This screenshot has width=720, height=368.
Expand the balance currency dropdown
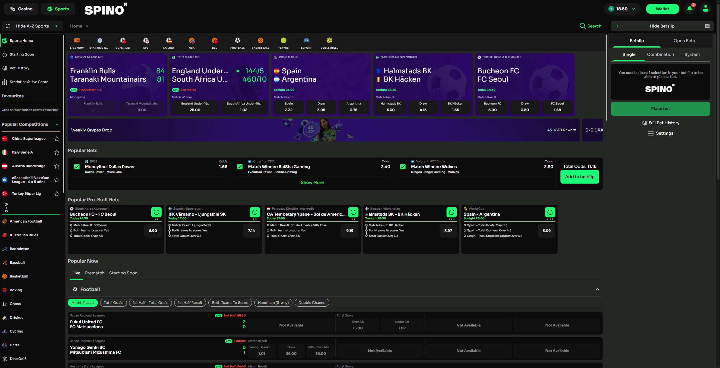[x=634, y=9]
